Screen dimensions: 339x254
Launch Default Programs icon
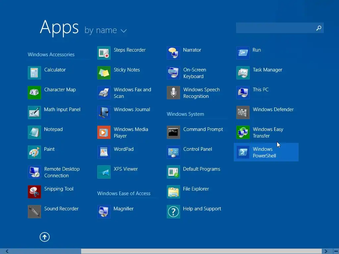pyautogui.click(x=173, y=172)
